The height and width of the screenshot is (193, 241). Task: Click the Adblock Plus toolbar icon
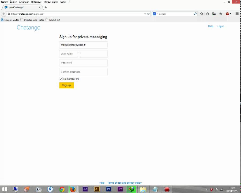[227, 14]
